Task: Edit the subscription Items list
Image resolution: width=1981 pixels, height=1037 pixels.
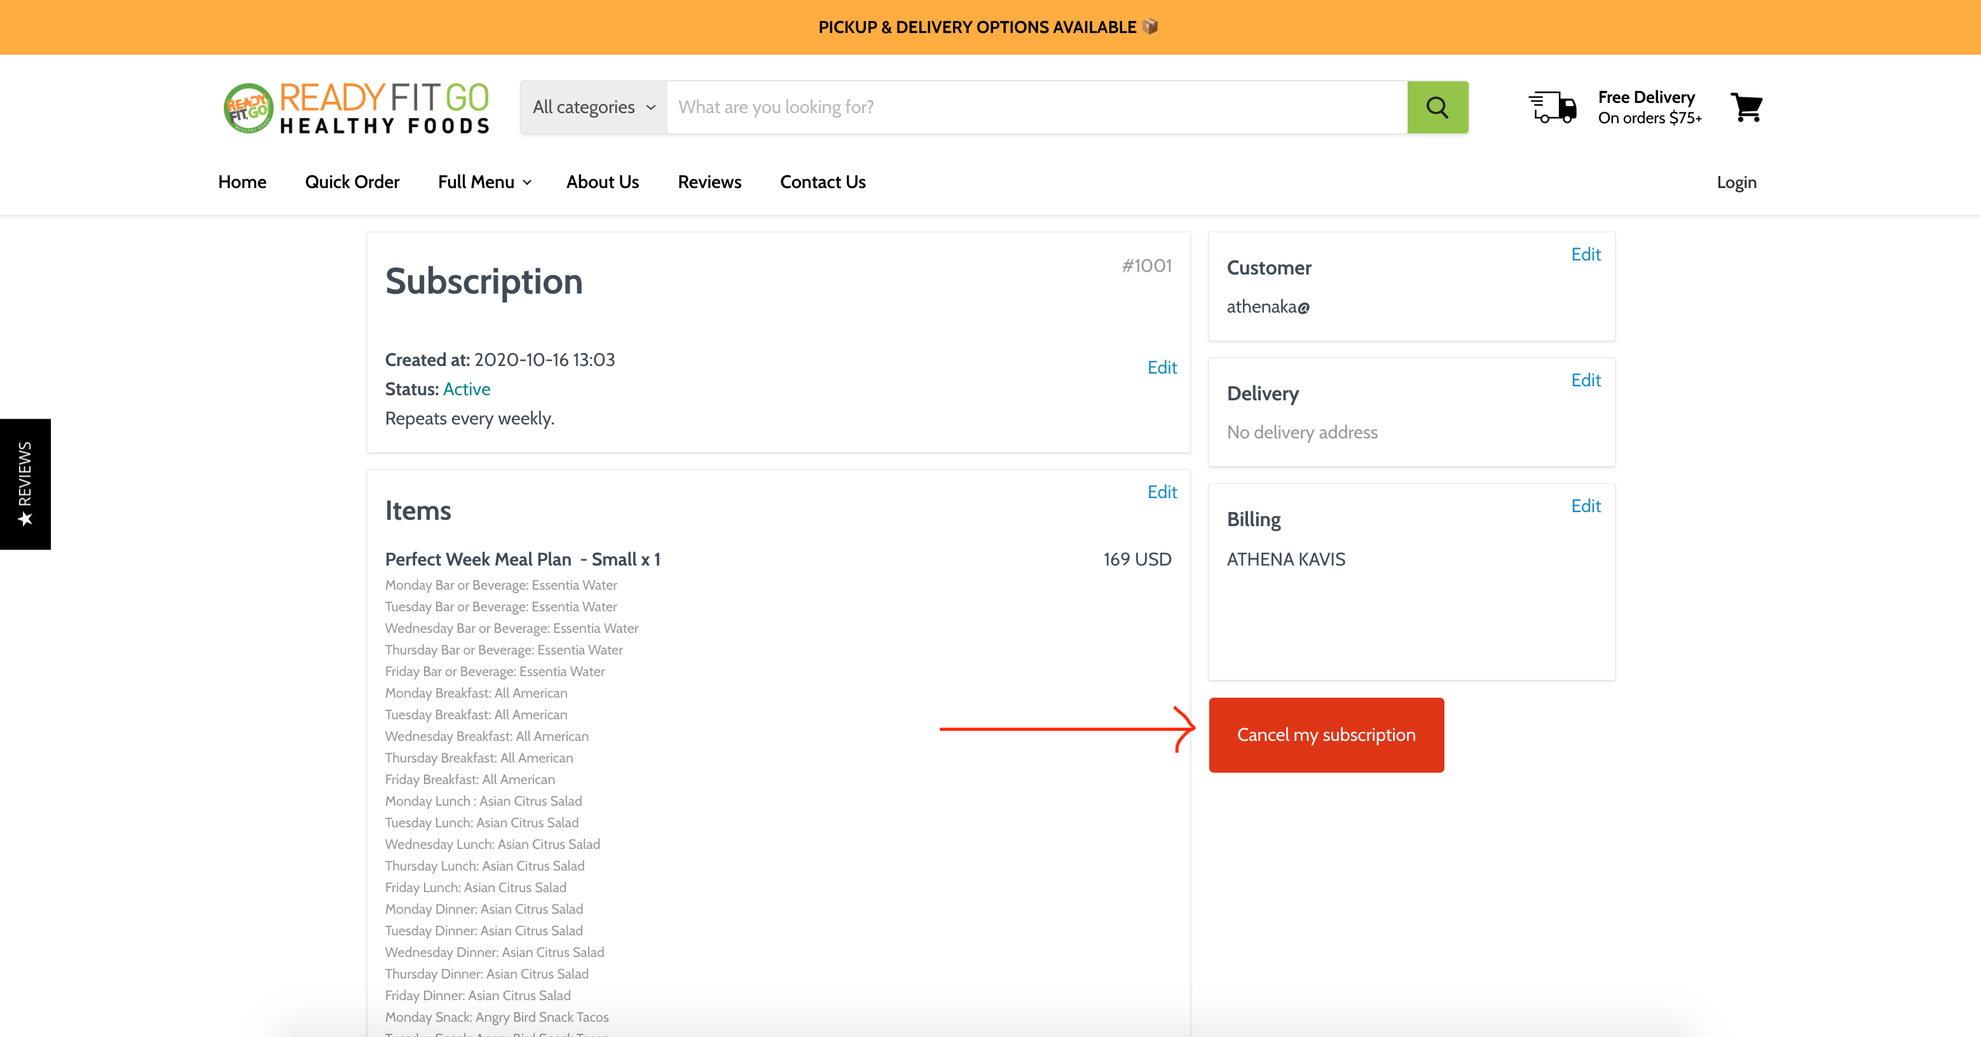Action: click(1162, 492)
